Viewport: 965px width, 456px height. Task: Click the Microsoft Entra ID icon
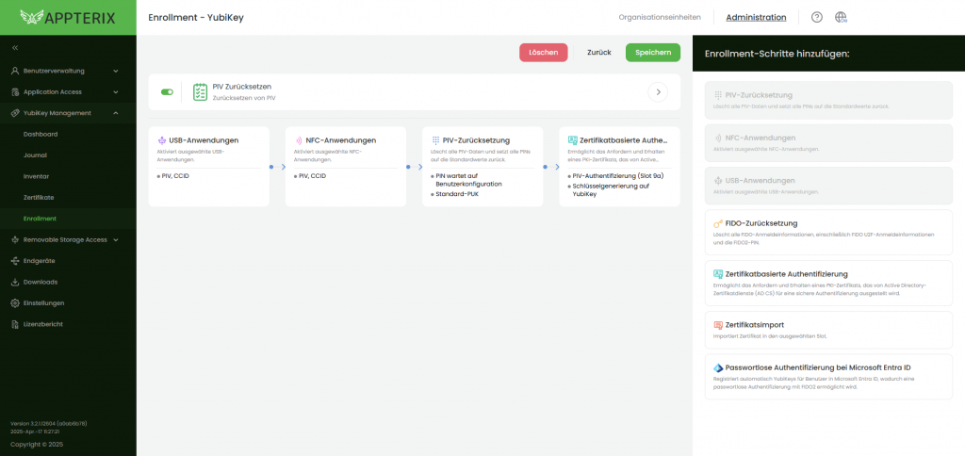(x=718, y=367)
